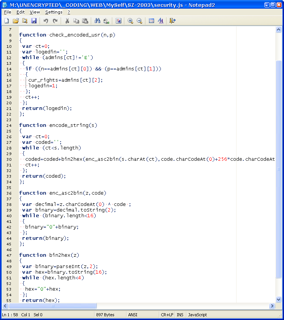The width and height of the screenshot is (284, 320).
Task: Click the Open file folder icon
Action: (x=16, y=21)
